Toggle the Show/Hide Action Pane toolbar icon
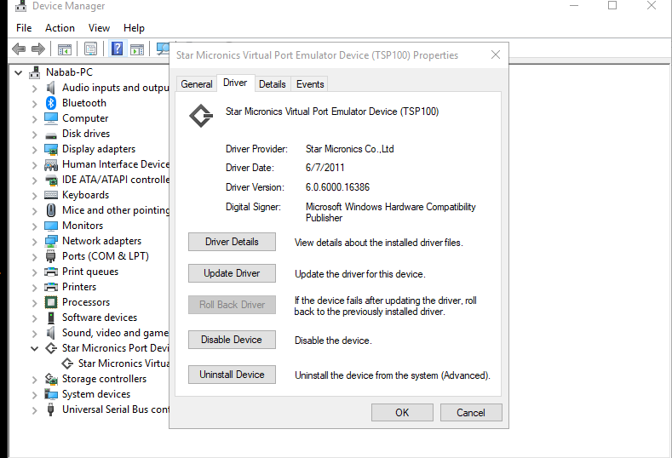Screen dimensions: 672x458 pos(137,49)
